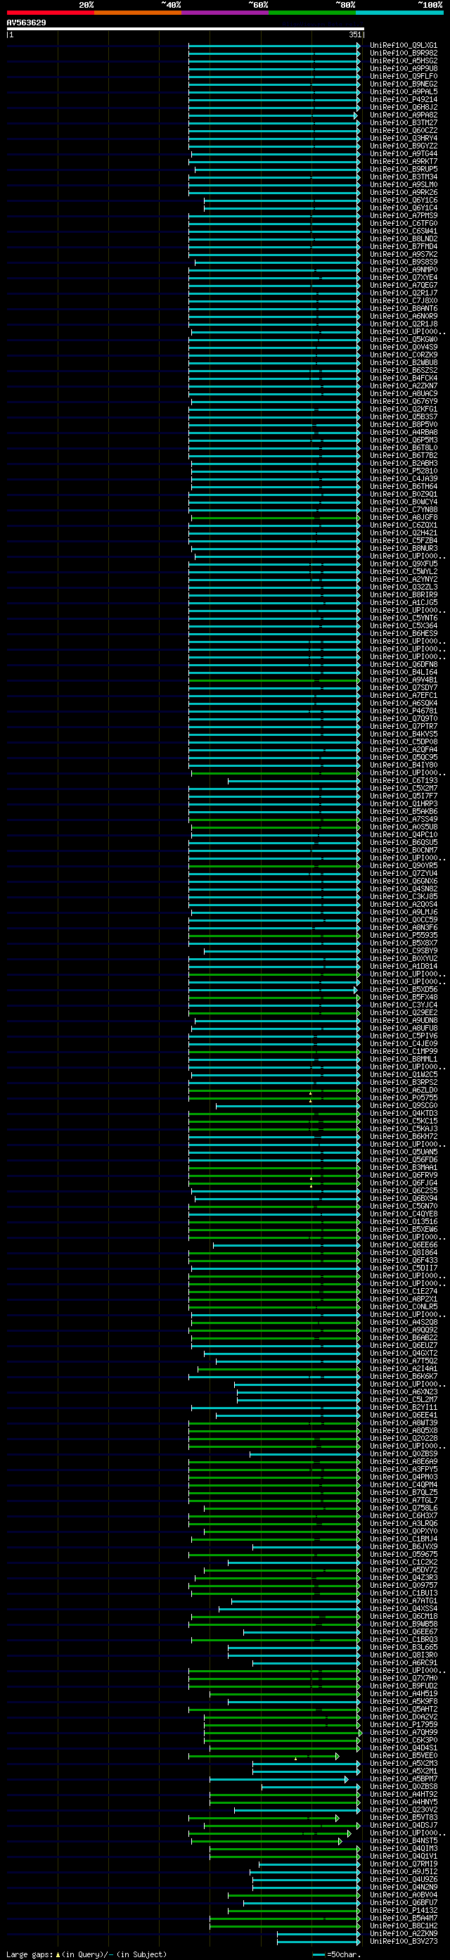Select the UniRef100_A9TG44 label

pyautogui.click(x=404, y=153)
